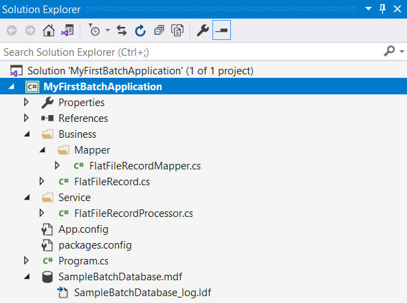
Task: Select the References tree item
Action: click(83, 118)
